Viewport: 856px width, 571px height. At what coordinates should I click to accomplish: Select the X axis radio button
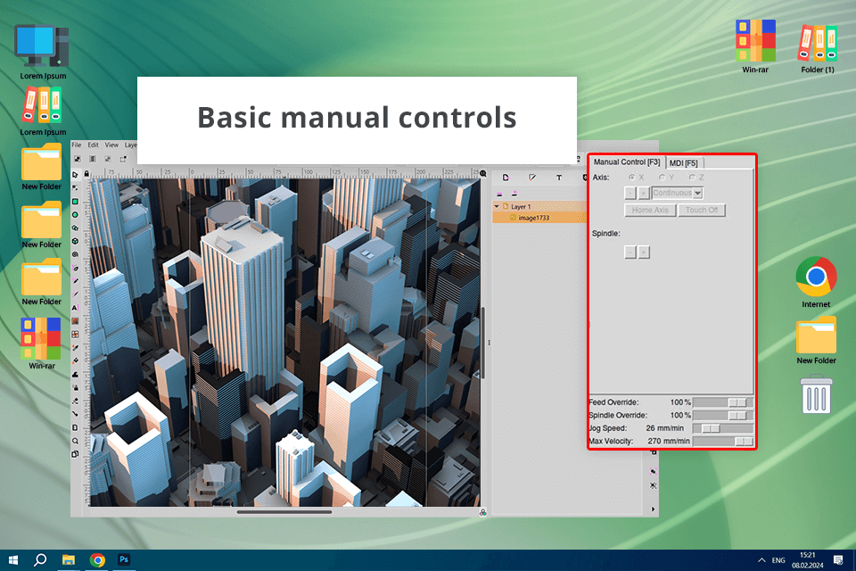[x=631, y=178]
